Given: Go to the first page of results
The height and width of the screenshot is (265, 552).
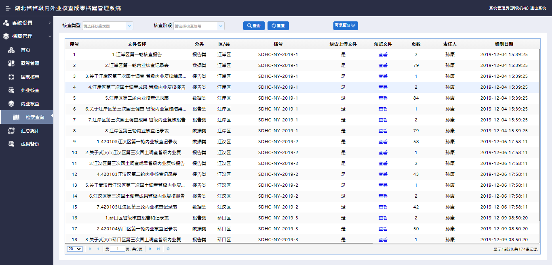Looking at the screenshot, I should [x=90, y=249].
